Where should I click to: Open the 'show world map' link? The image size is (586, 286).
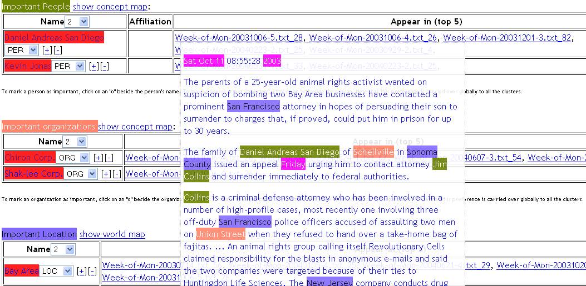click(112, 234)
